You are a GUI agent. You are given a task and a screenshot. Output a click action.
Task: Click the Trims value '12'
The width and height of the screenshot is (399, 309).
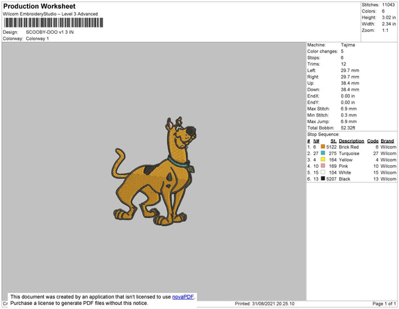pyautogui.click(x=344, y=64)
